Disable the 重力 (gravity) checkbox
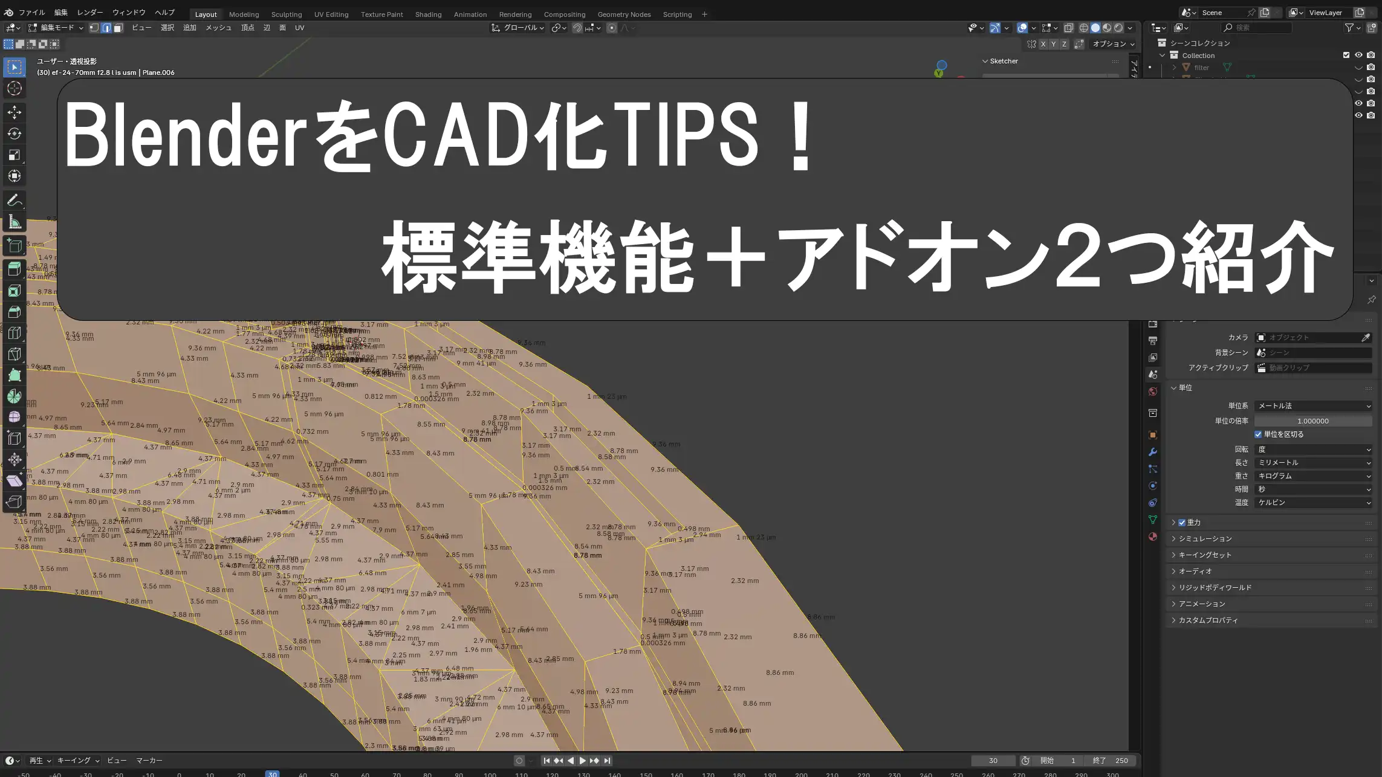The height and width of the screenshot is (777, 1382). tap(1182, 522)
